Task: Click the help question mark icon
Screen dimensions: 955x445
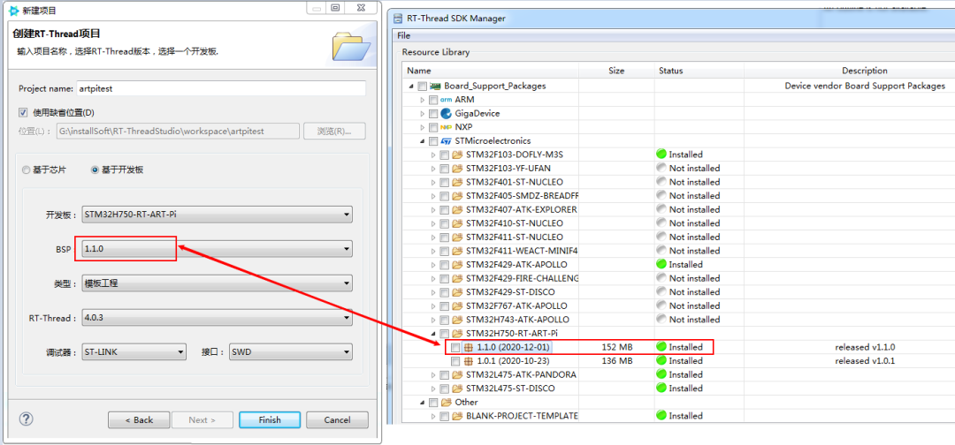Action: click(27, 419)
